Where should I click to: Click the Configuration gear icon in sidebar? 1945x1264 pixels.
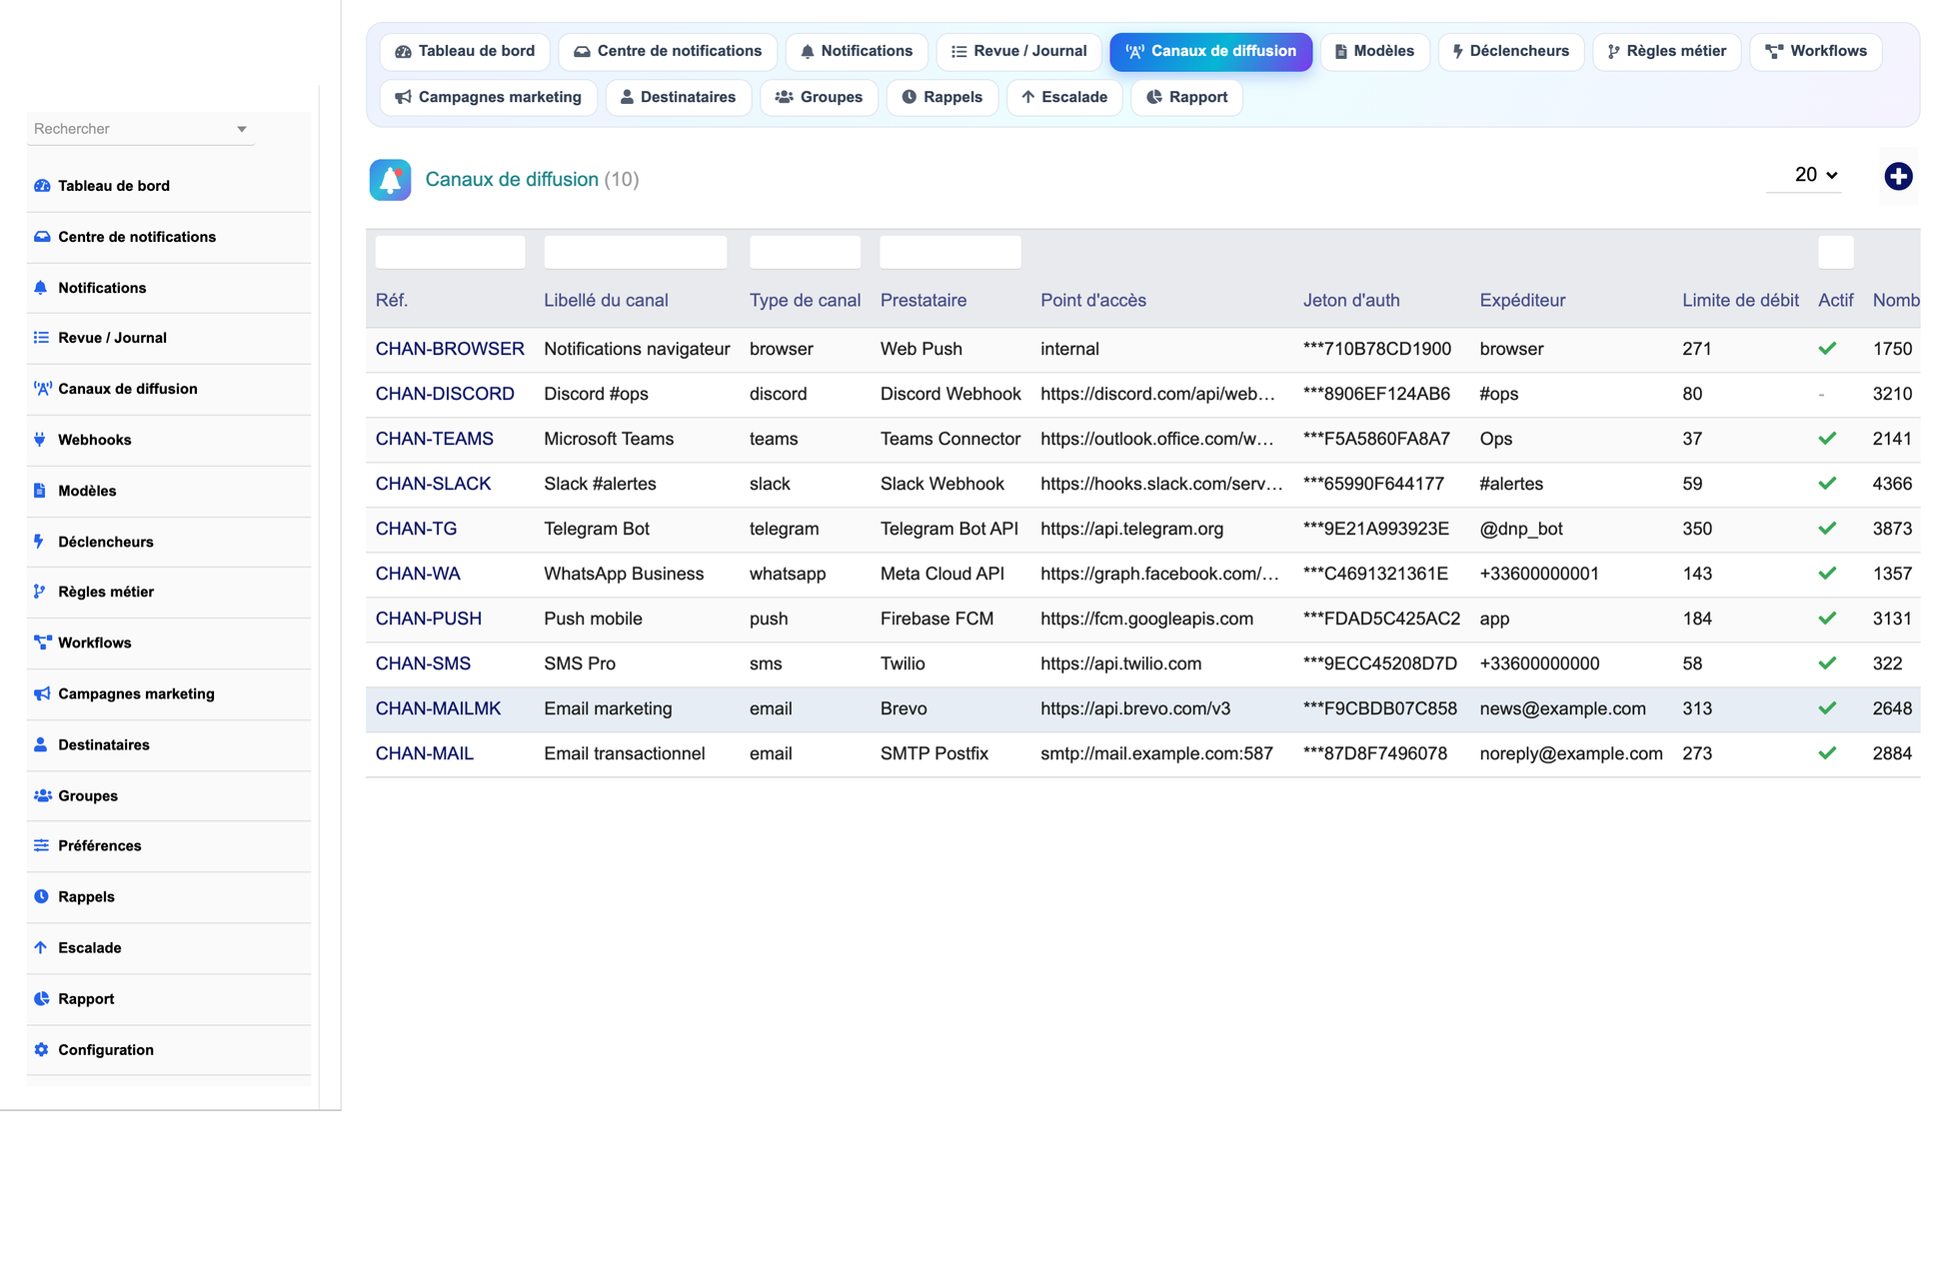41,1049
